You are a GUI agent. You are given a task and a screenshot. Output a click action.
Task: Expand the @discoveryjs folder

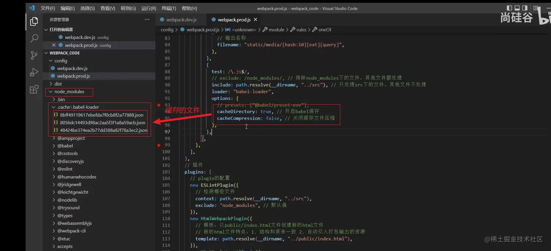click(x=99, y=161)
